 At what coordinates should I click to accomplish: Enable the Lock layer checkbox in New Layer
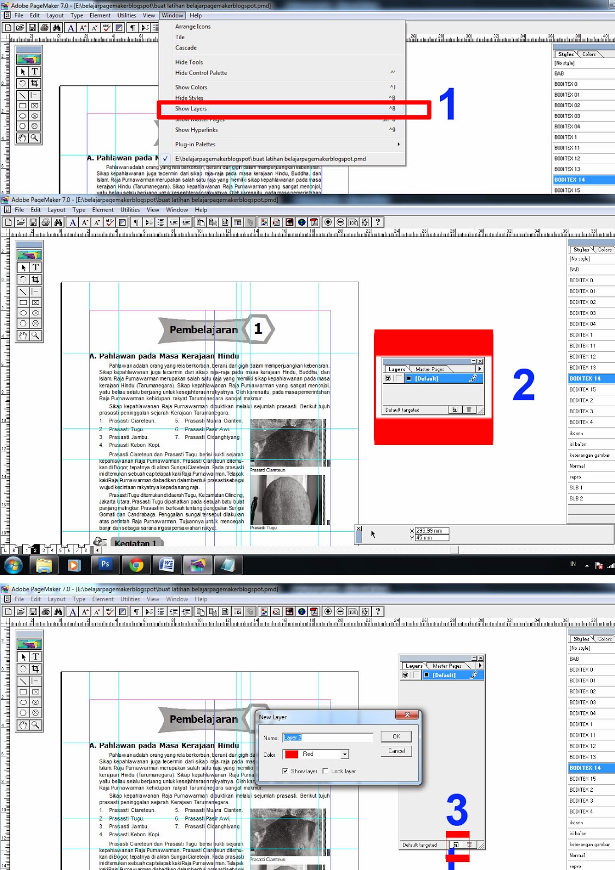pyautogui.click(x=325, y=771)
